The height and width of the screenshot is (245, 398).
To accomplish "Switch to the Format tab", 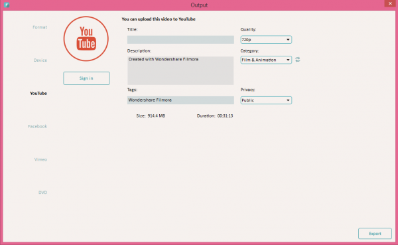I will tap(40, 27).
